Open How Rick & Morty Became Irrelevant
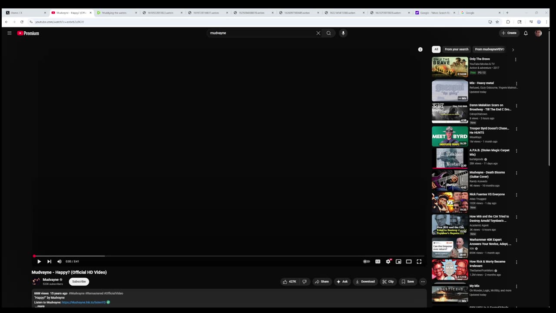This screenshot has height=313, width=556. coord(487,264)
